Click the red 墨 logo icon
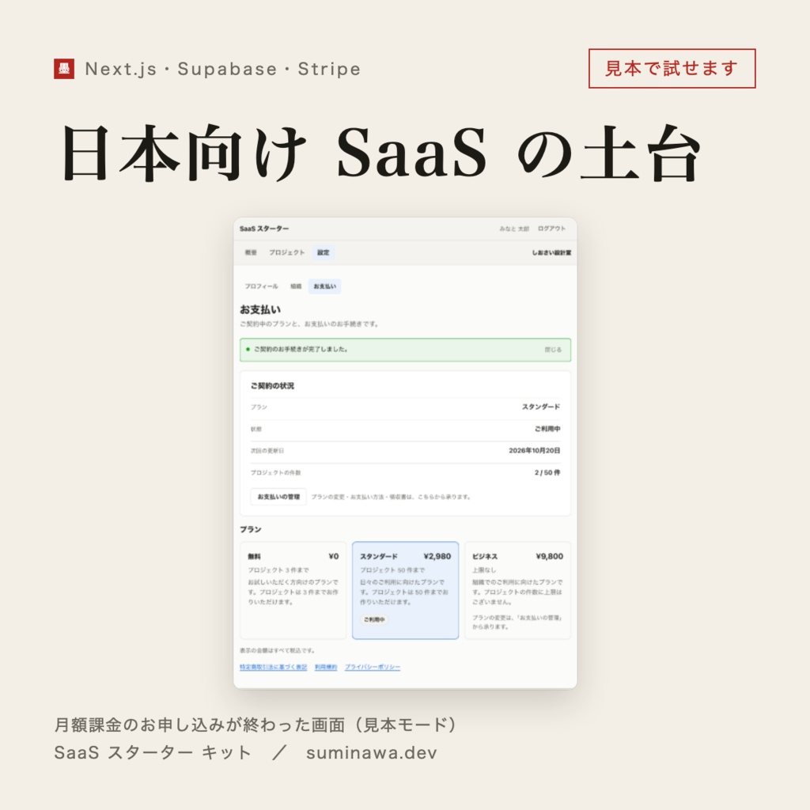 coord(64,69)
